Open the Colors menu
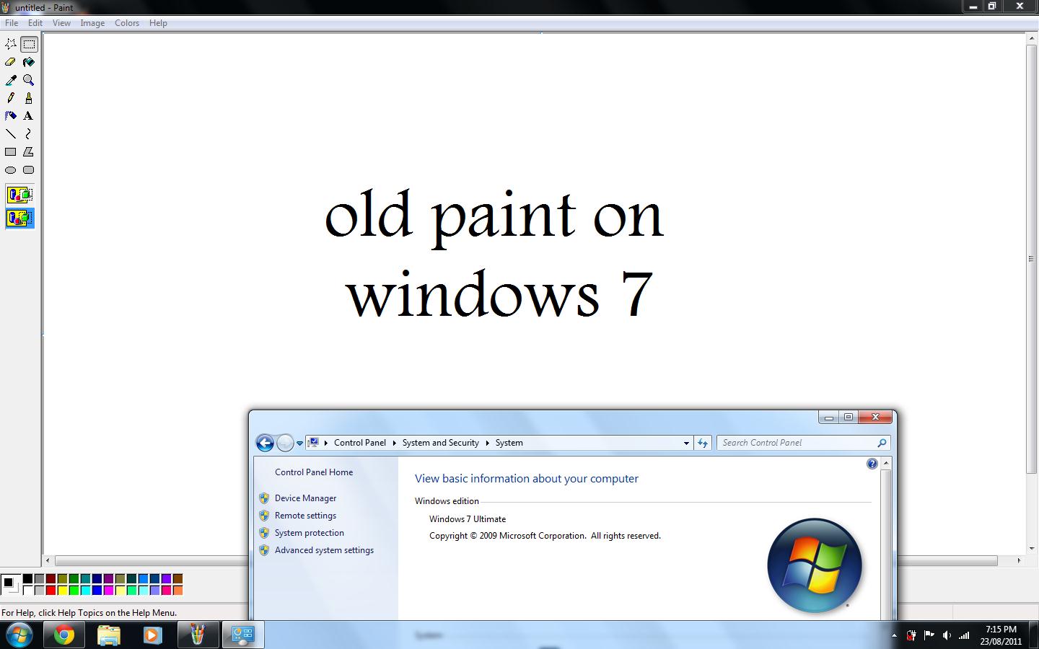 [127, 23]
